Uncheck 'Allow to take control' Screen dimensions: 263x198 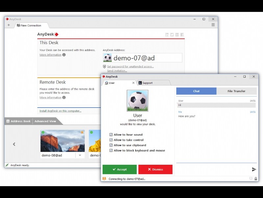click(111, 140)
